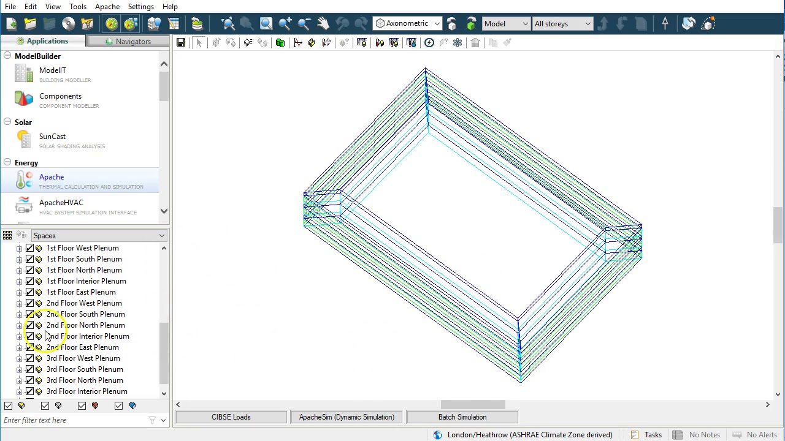Expand 1st Floor North Plenum tree node
Image resolution: width=785 pixels, height=441 pixels.
19,270
